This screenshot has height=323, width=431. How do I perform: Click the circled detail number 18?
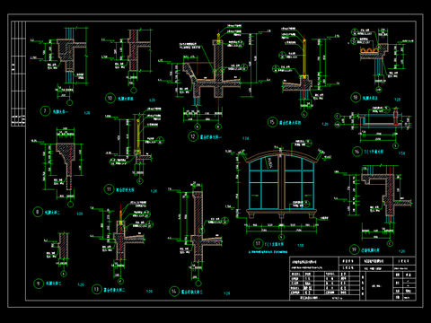[x=356, y=97]
